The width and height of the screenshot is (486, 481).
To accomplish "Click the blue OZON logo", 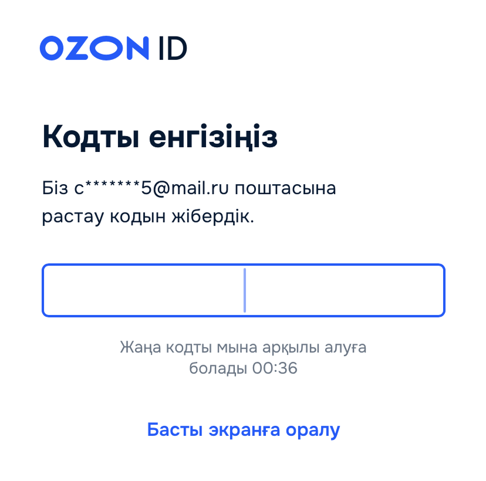I will [x=95, y=48].
